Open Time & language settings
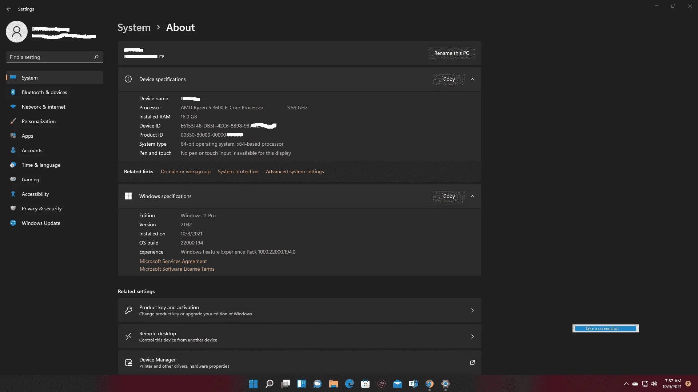This screenshot has width=698, height=392. pyautogui.click(x=55, y=165)
